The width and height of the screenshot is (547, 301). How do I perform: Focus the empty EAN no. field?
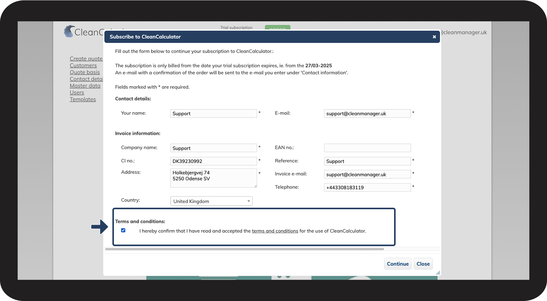pos(367,148)
